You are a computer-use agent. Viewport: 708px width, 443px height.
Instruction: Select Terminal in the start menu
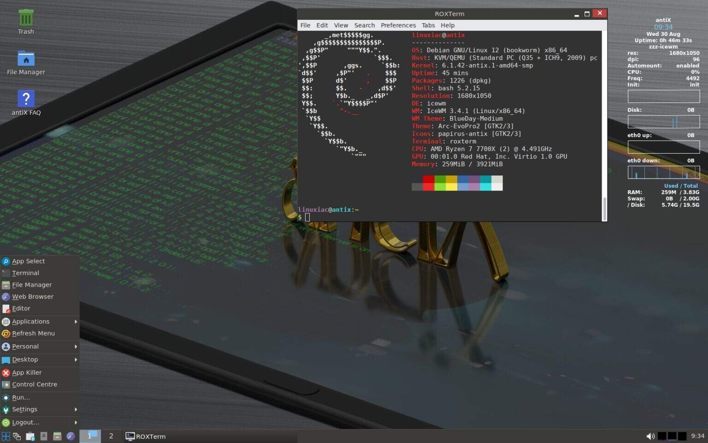[x=25, y=273]
